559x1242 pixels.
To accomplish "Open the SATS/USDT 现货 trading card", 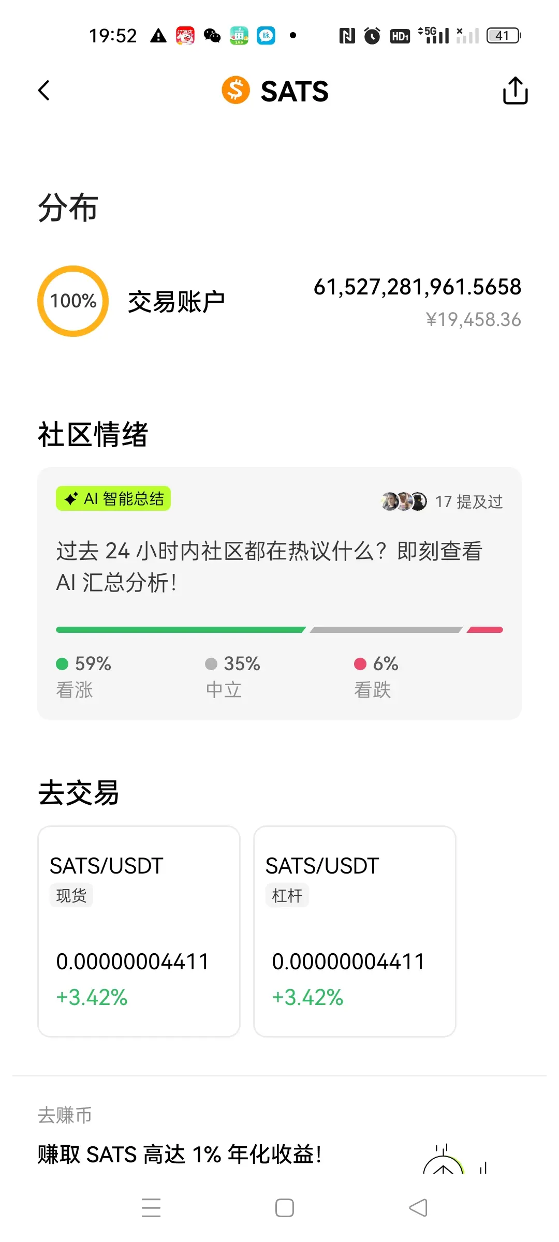I will point(139,931).
